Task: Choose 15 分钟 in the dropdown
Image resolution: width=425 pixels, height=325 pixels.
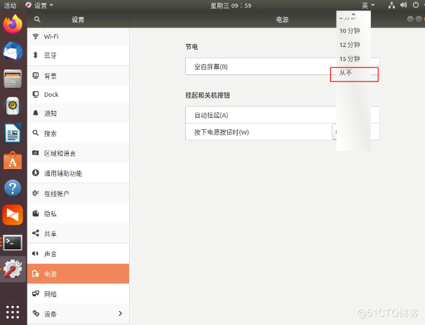Action: 353,58
